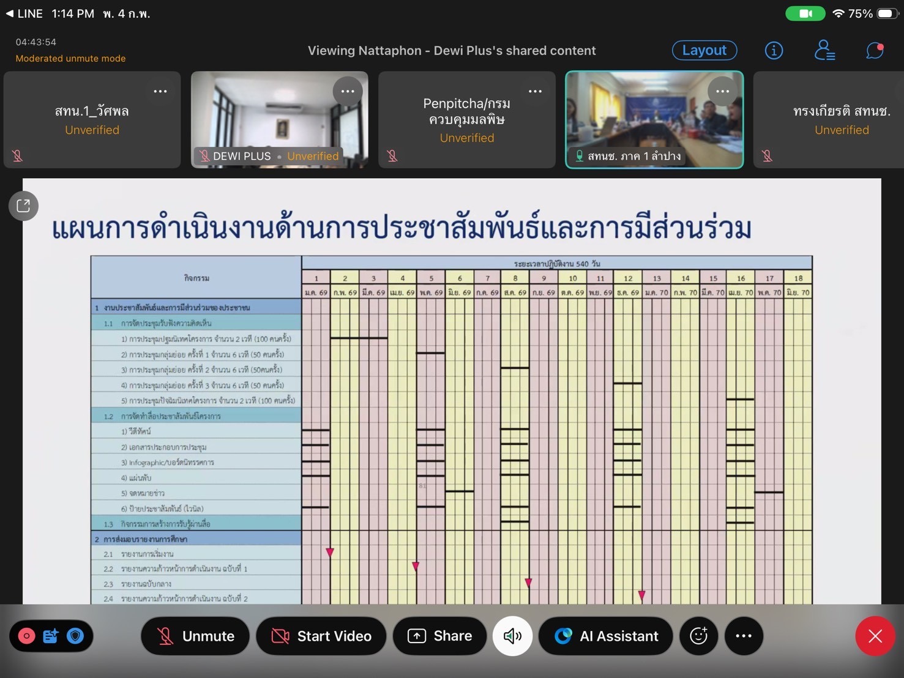Open meeting info icon
The image size is (904, 678).
[x=774, y=51]
